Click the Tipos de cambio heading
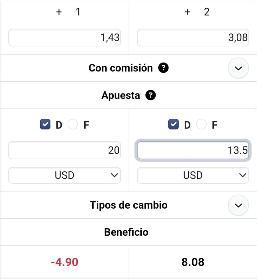The height and width of the screenshot is (279, 257). [x=128, y=205]
